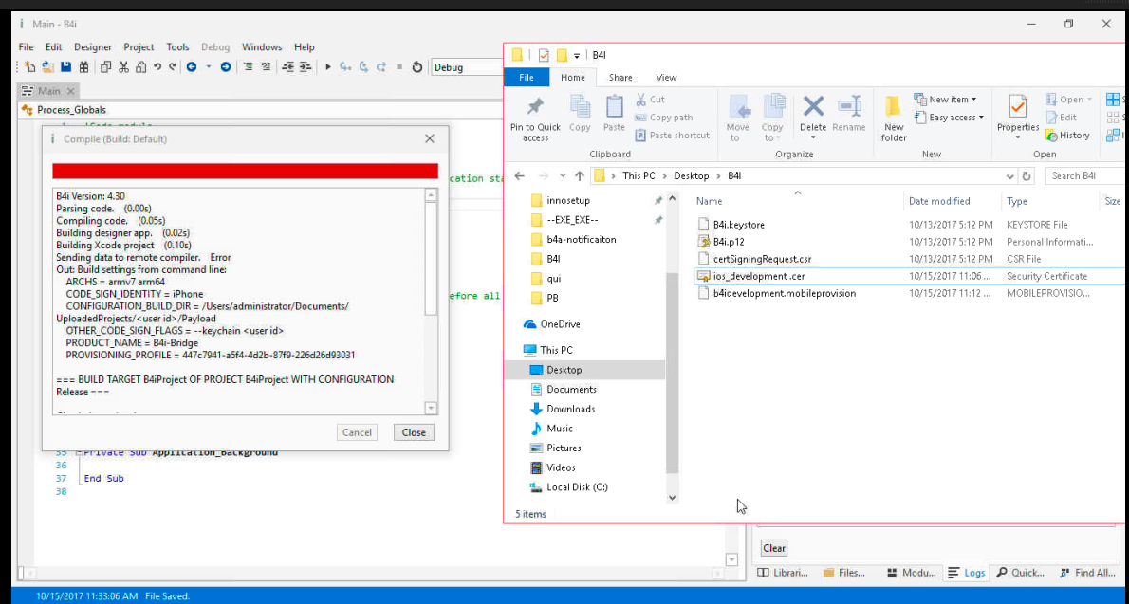The height and width of the screenshot is (604, 1129).
Task: Go back in Explorer navigation
Action: click(x=520, y=175)
